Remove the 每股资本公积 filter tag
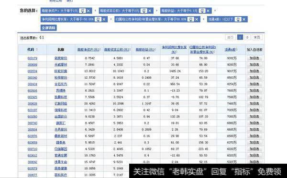The image size is (287, 178). tap(150, 11)
